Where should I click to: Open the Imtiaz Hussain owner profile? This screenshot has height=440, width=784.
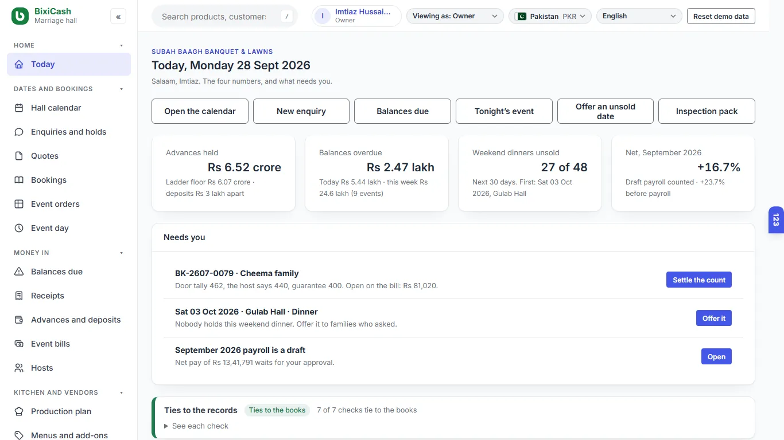(356, 16)
